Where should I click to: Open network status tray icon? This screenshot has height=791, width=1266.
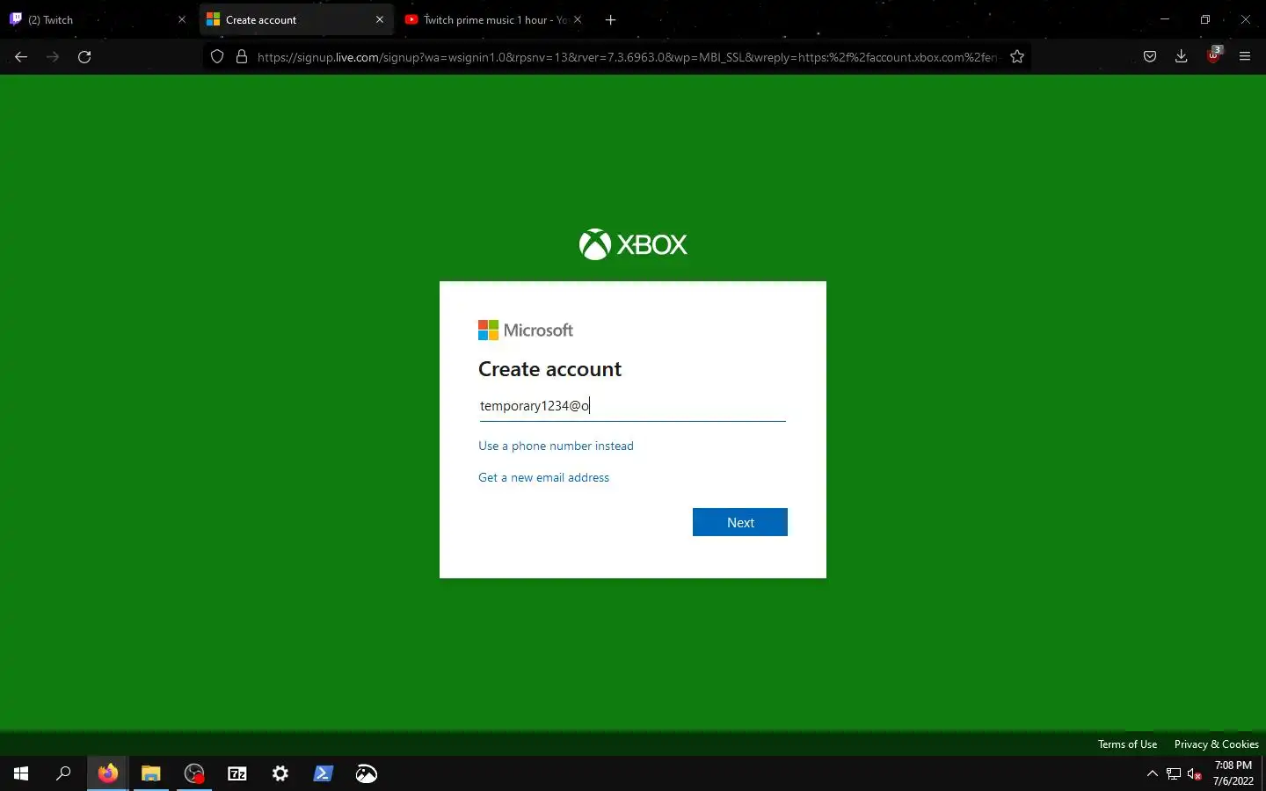[x=1174, y=773]
